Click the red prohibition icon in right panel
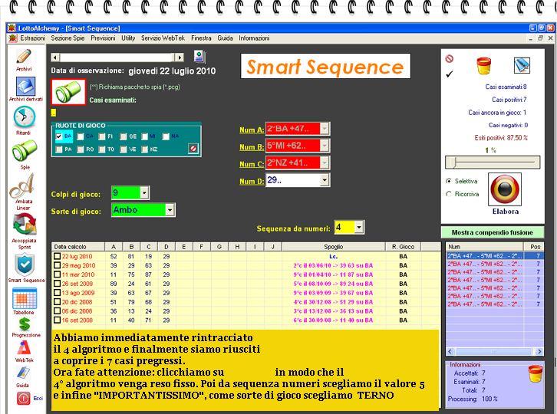The width and height of the screenshot is (557, 414). 450,59
